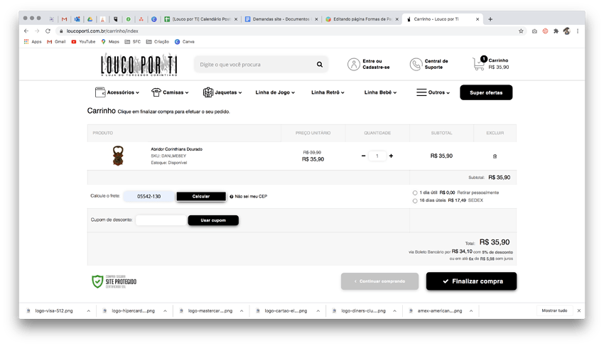The height and width of the screenshot is (346, 604).
Task: Bookmark this page with the star icon
Action: 521,31
